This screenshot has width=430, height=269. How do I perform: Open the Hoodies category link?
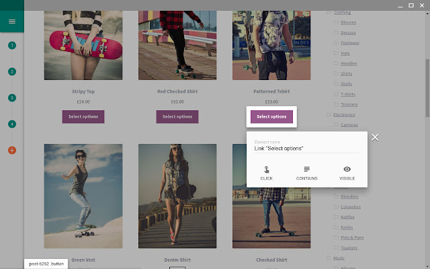[x=349, y=63]
